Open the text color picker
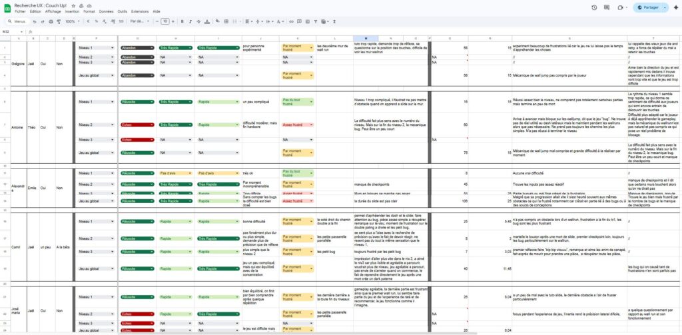 click(207, 21)
